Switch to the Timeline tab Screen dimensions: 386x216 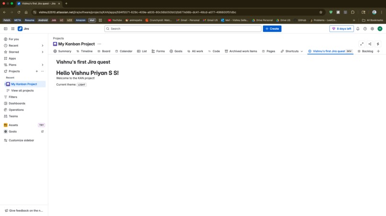pos(84,51)
